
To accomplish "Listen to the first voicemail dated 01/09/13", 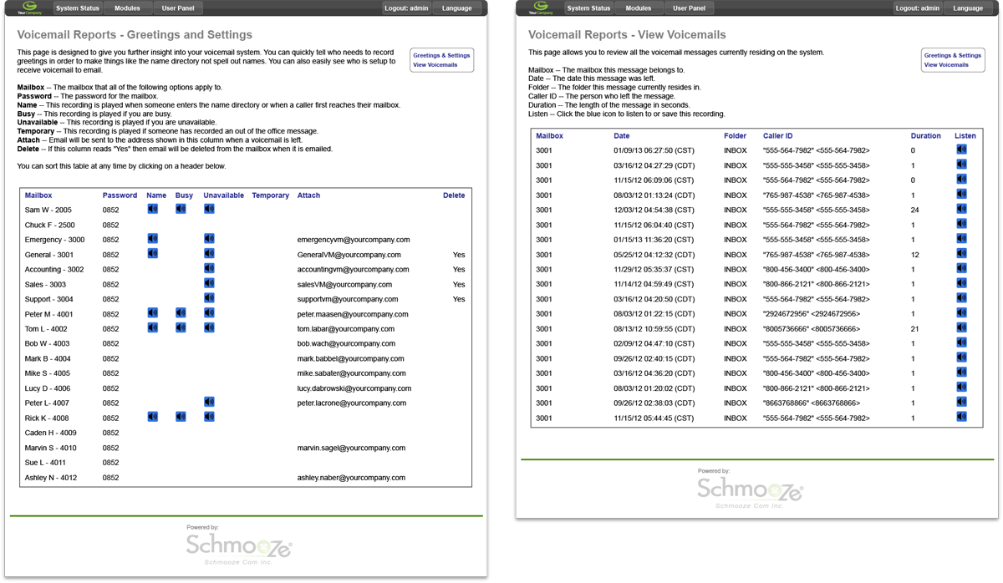I will point(961,150).
